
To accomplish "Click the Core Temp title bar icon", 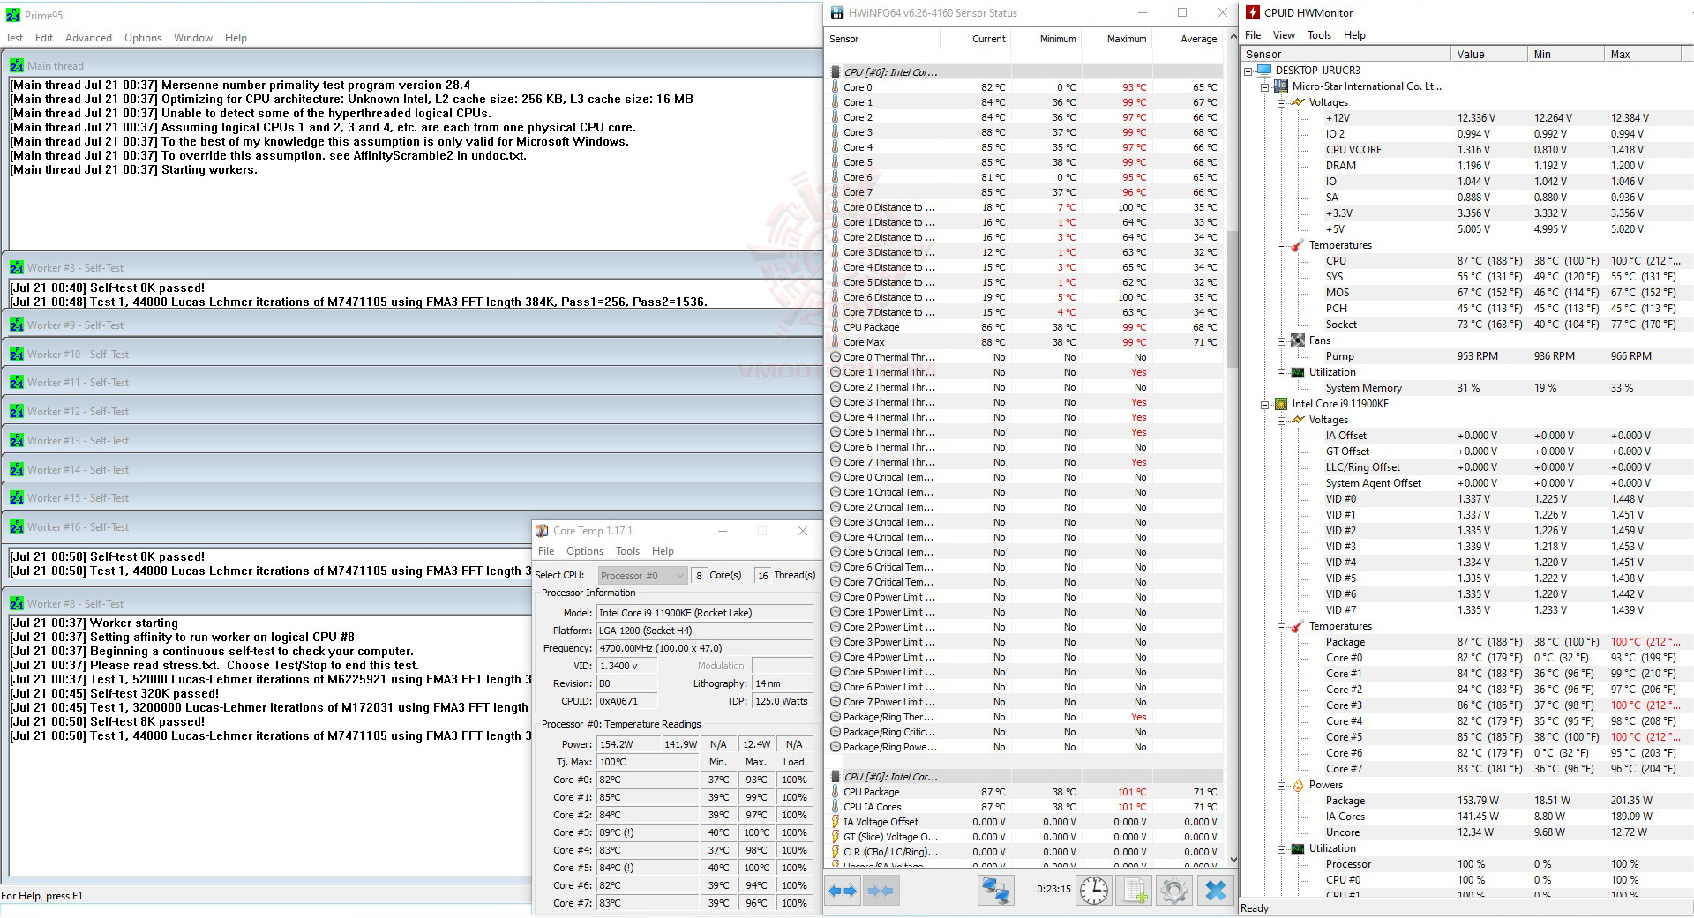I will [542, 531].
